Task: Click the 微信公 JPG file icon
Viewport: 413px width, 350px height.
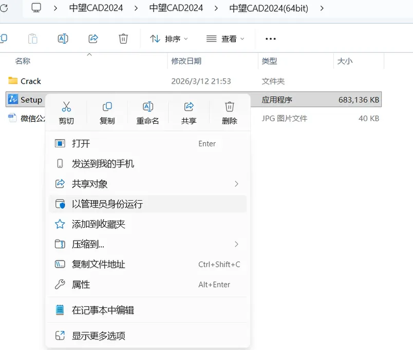Action: (12, 118)
